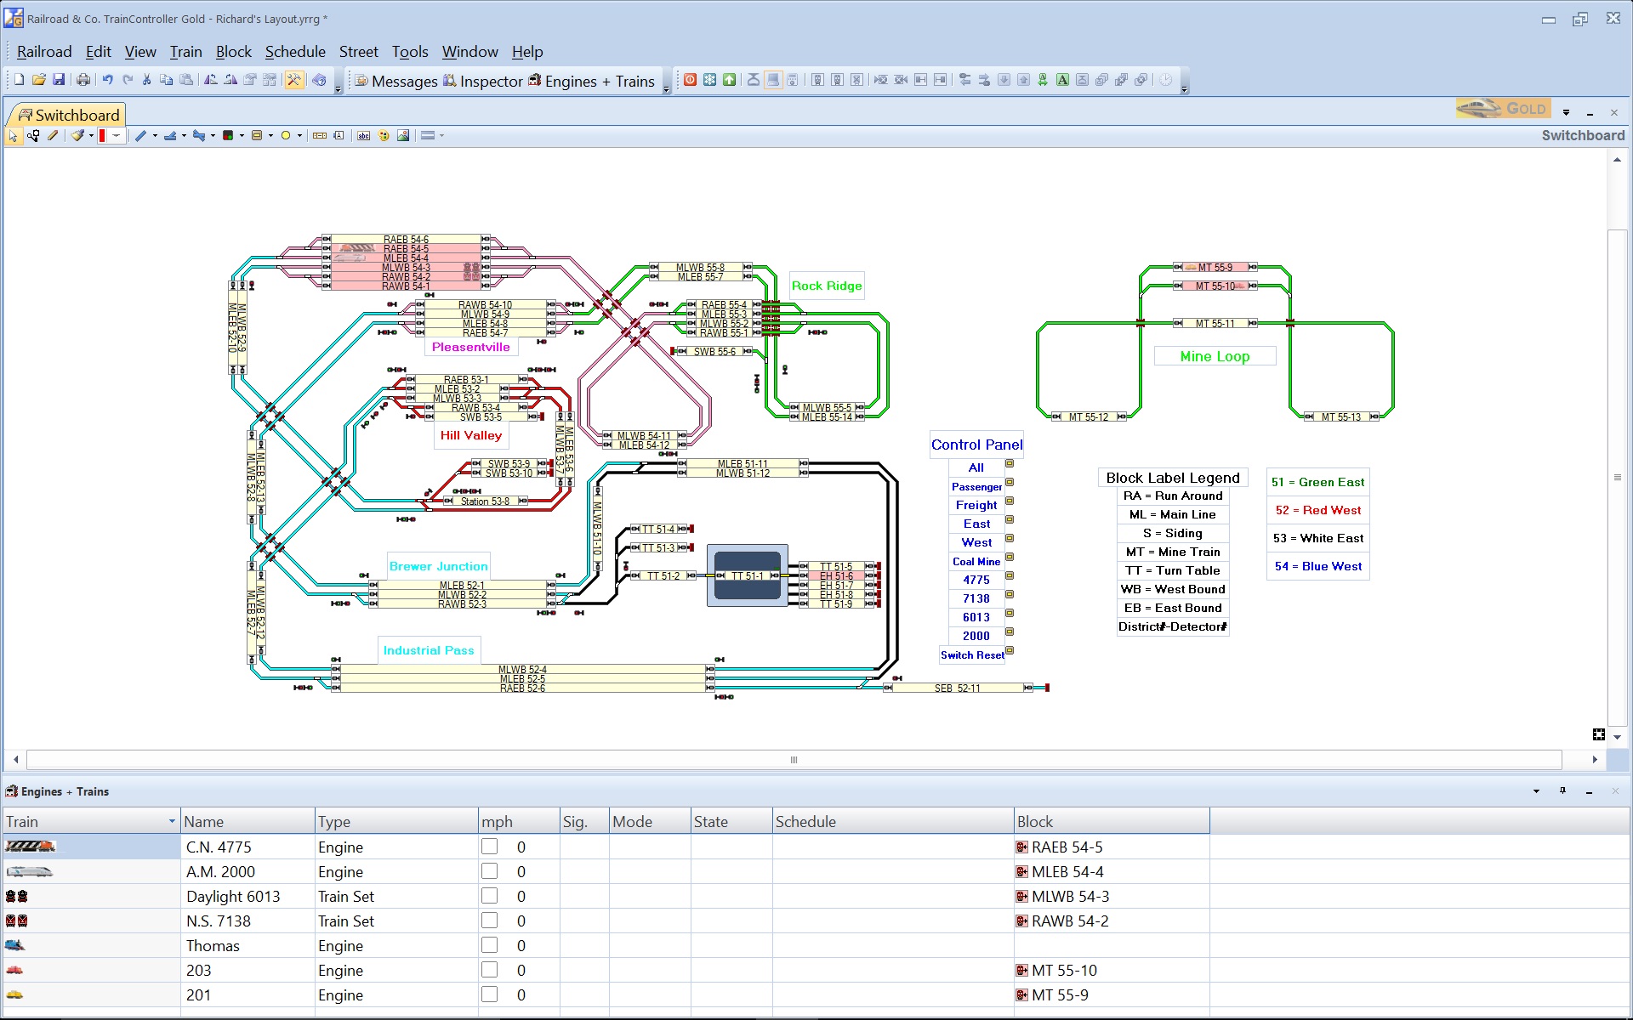Click the blue freeze snowflake icon
This screenshot has height=1020, width=1633.
[709, 80]
